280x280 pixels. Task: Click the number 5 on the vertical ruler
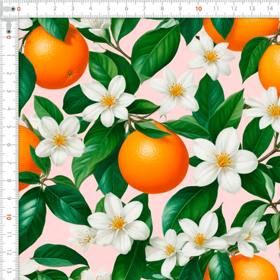(9, 127)
